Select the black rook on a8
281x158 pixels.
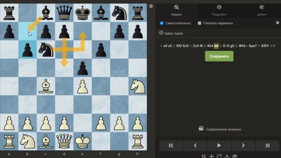tap(9, 13)
